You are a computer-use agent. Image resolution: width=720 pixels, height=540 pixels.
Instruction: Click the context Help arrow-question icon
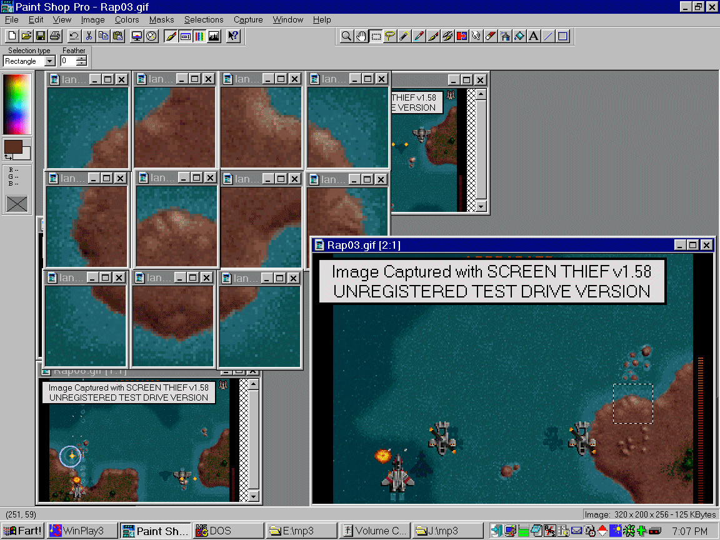click(233, 36)
